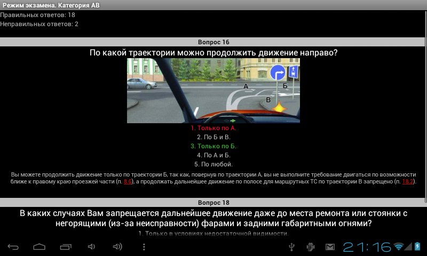Viewport: 427px width, 256px height.
Task: Tap 'Неправильных ответов: 2' counter
Action: [39, 24]
